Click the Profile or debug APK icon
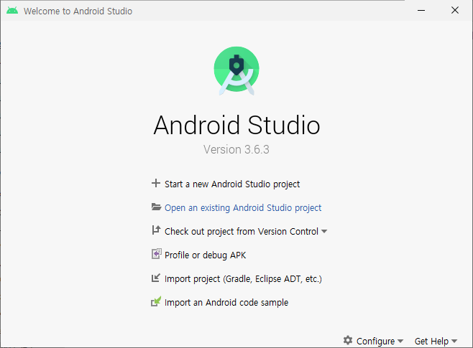 (156, 254)
